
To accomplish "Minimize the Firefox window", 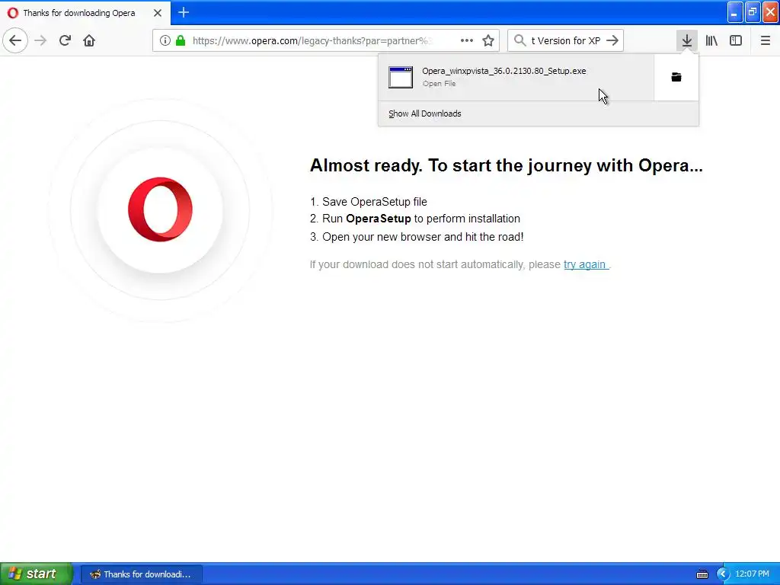I will [x=735, y=12].
